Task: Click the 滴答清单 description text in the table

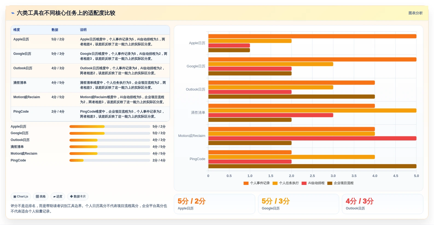Action: [x=123, y=85]
